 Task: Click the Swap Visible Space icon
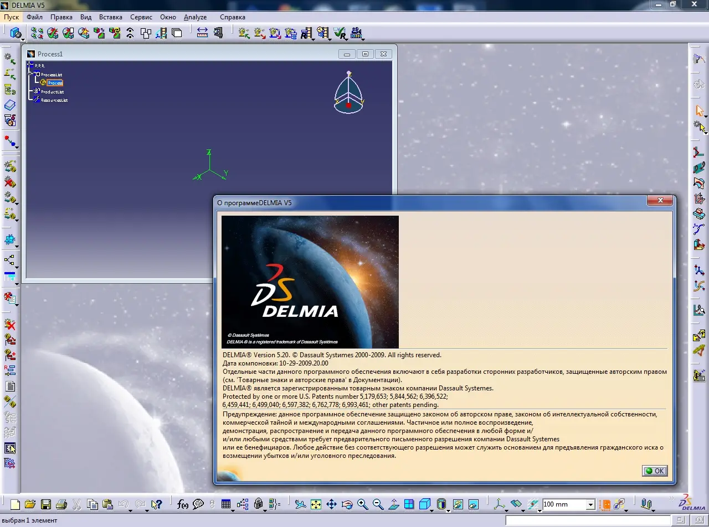(x=473, y=504)
